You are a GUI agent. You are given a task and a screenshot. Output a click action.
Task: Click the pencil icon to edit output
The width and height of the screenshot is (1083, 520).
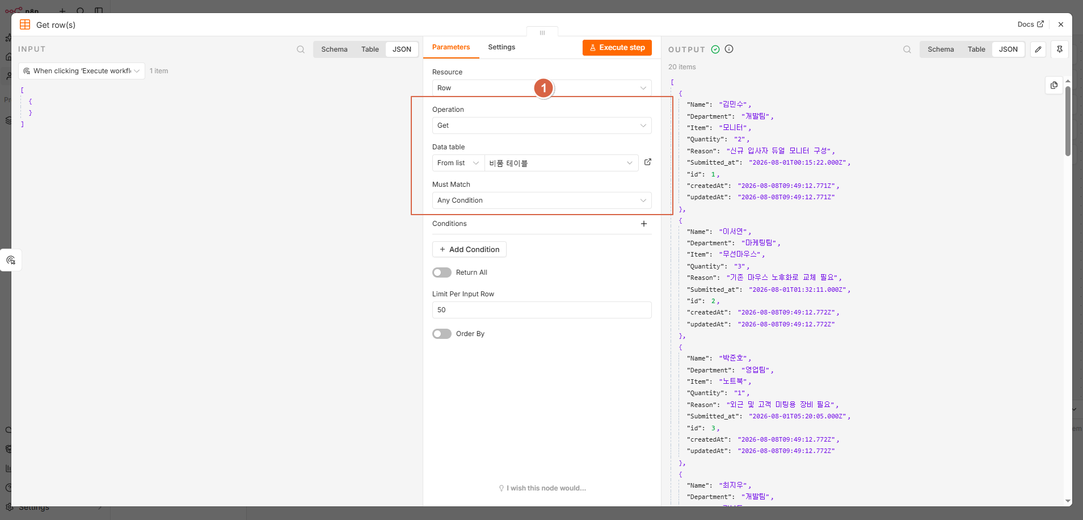pos(1038,49)
